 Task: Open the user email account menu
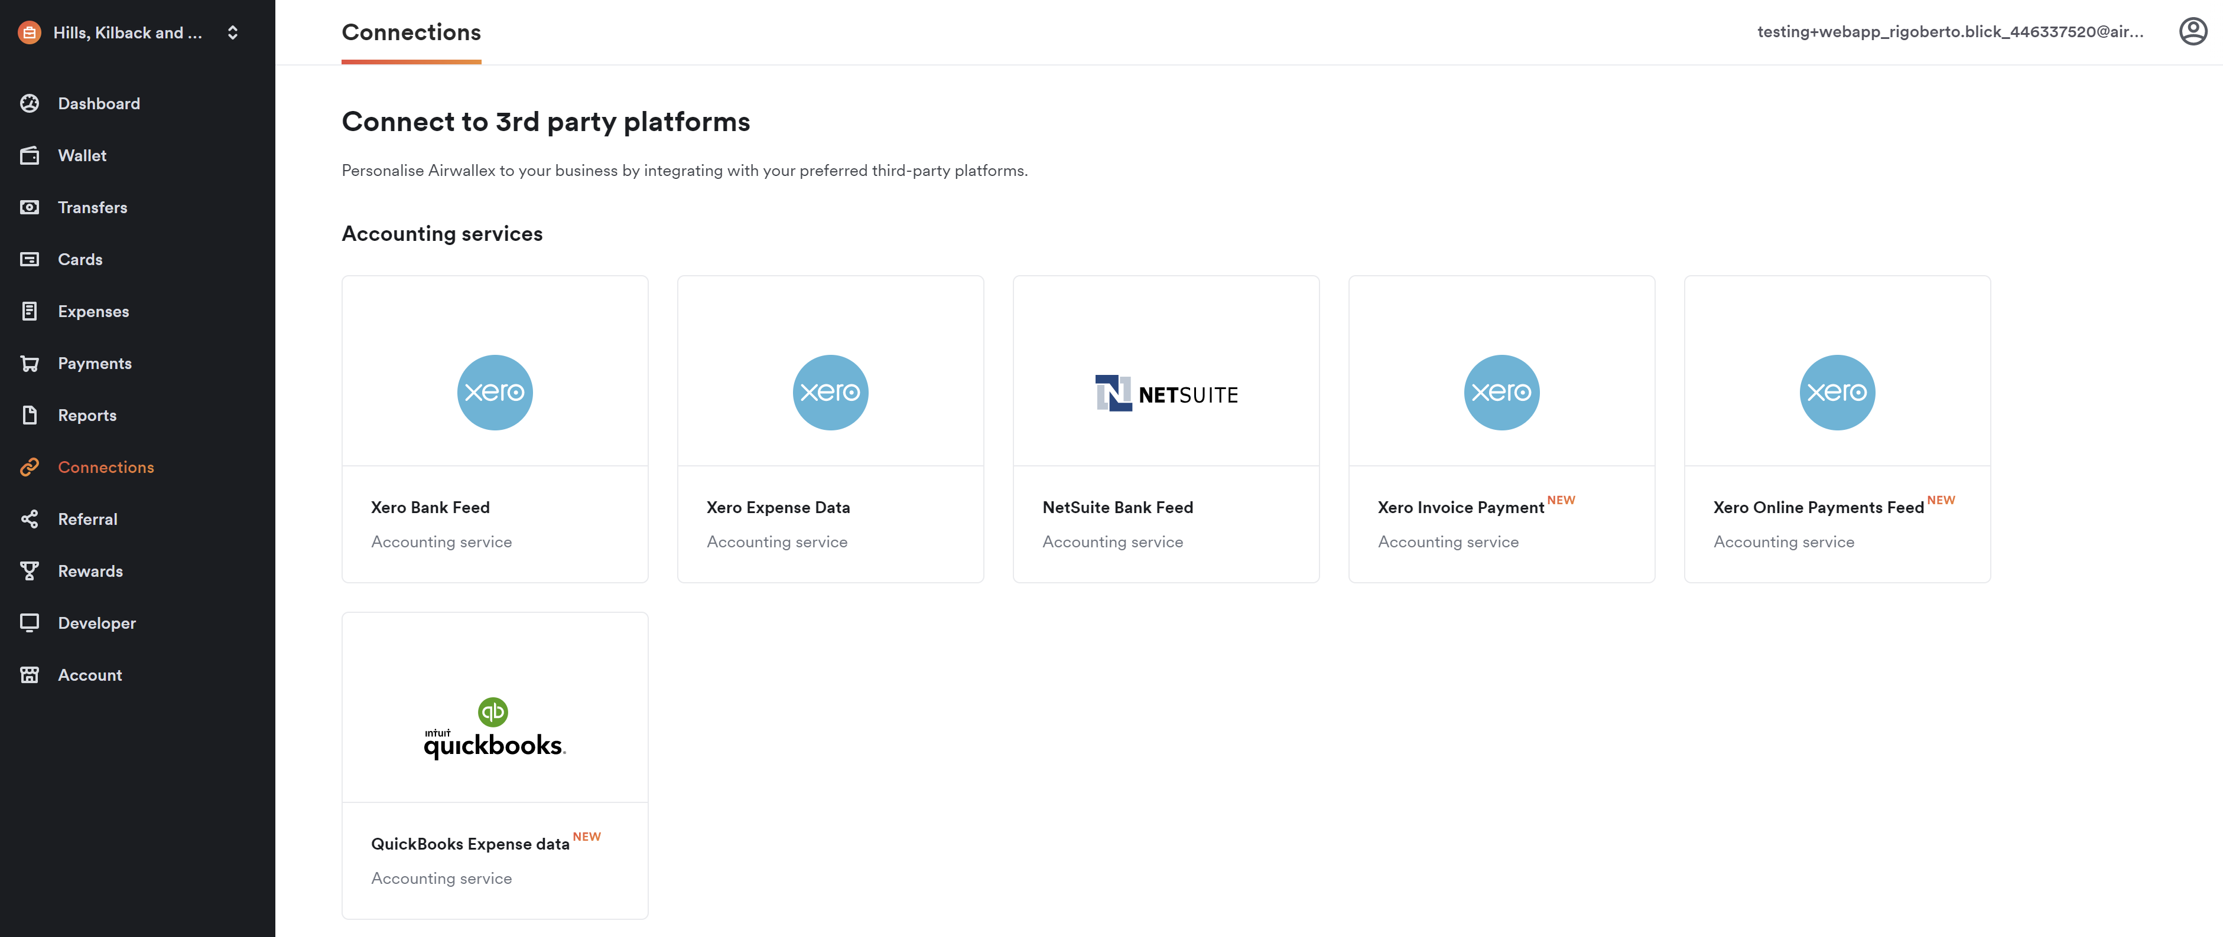(x=1951, y=32)
